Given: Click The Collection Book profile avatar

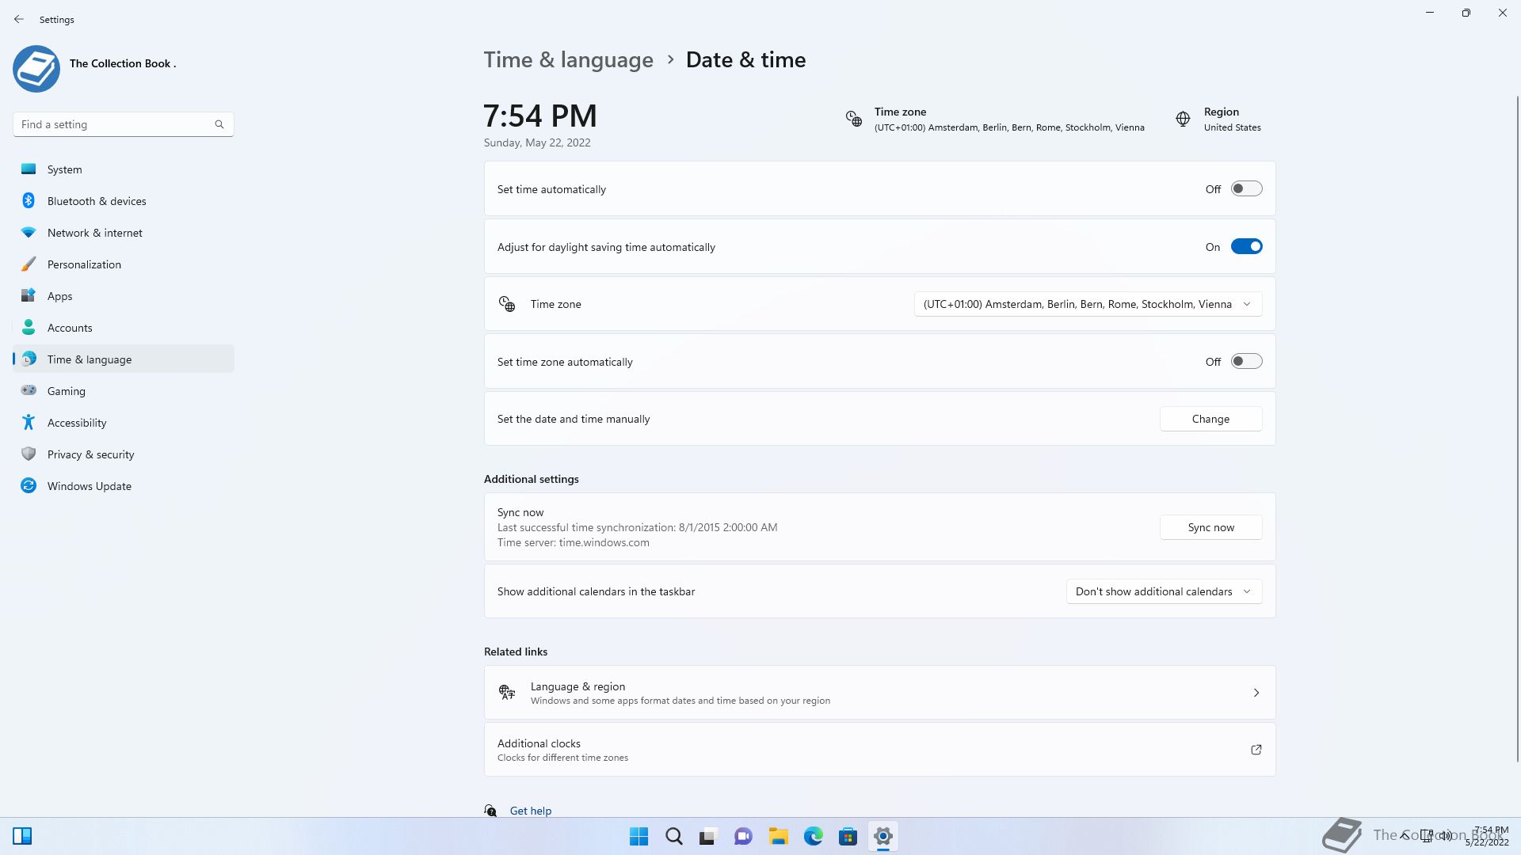Looking at the screenshot, I should coord(36,69).
